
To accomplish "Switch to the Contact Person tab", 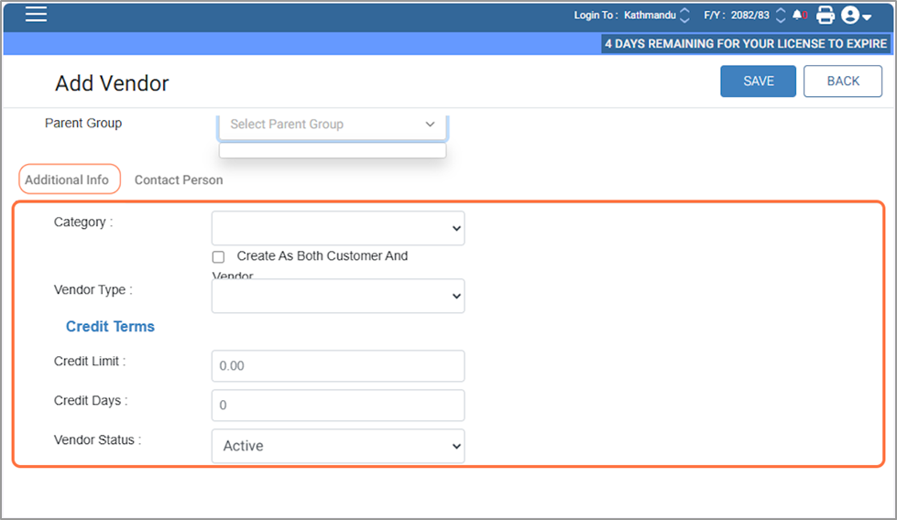I will pyautogui.click(x=179, y=179).
